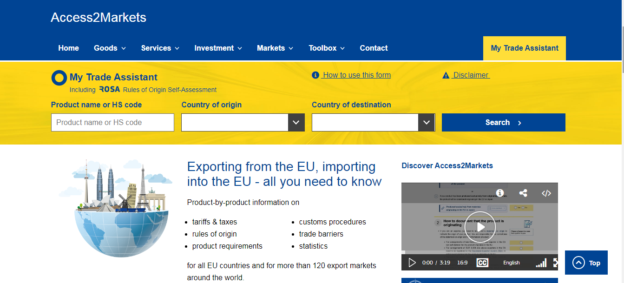Open the share icon on the video
Image resolution: width=624 pixels, height=283 pixels.
(x=523, y=193)
